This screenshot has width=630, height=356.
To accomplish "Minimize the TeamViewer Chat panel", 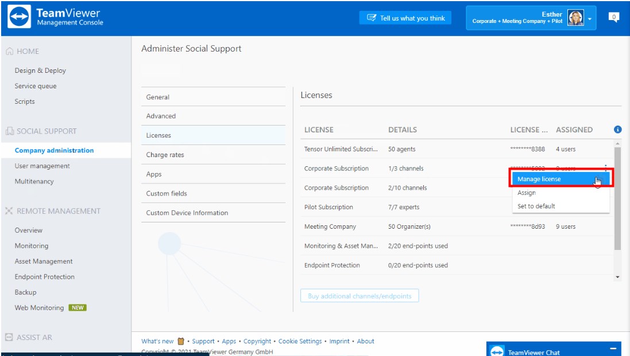I will (x=612, y=349).
